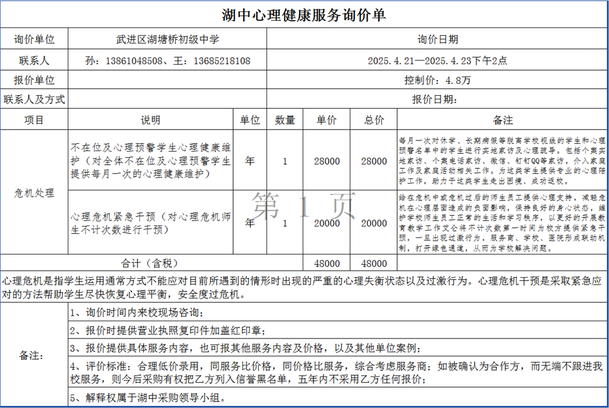Select the description 心理危机紧急干预
The width and height of the screenshot is (609, 408).
[x=150, y=222]
